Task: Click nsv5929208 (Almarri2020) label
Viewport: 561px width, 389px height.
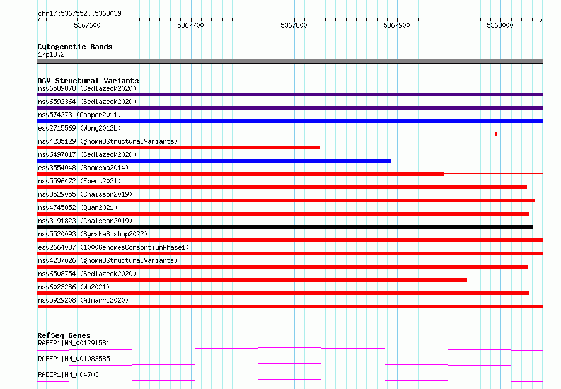Action: point(83,300)
